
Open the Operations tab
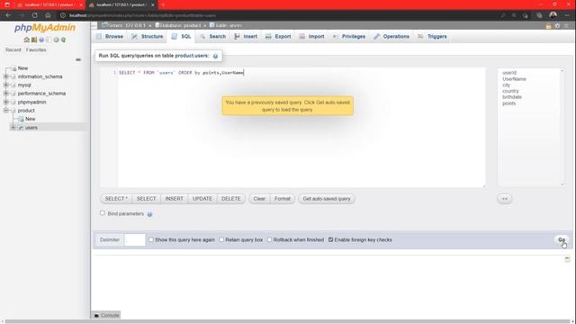tap(391, 37)
